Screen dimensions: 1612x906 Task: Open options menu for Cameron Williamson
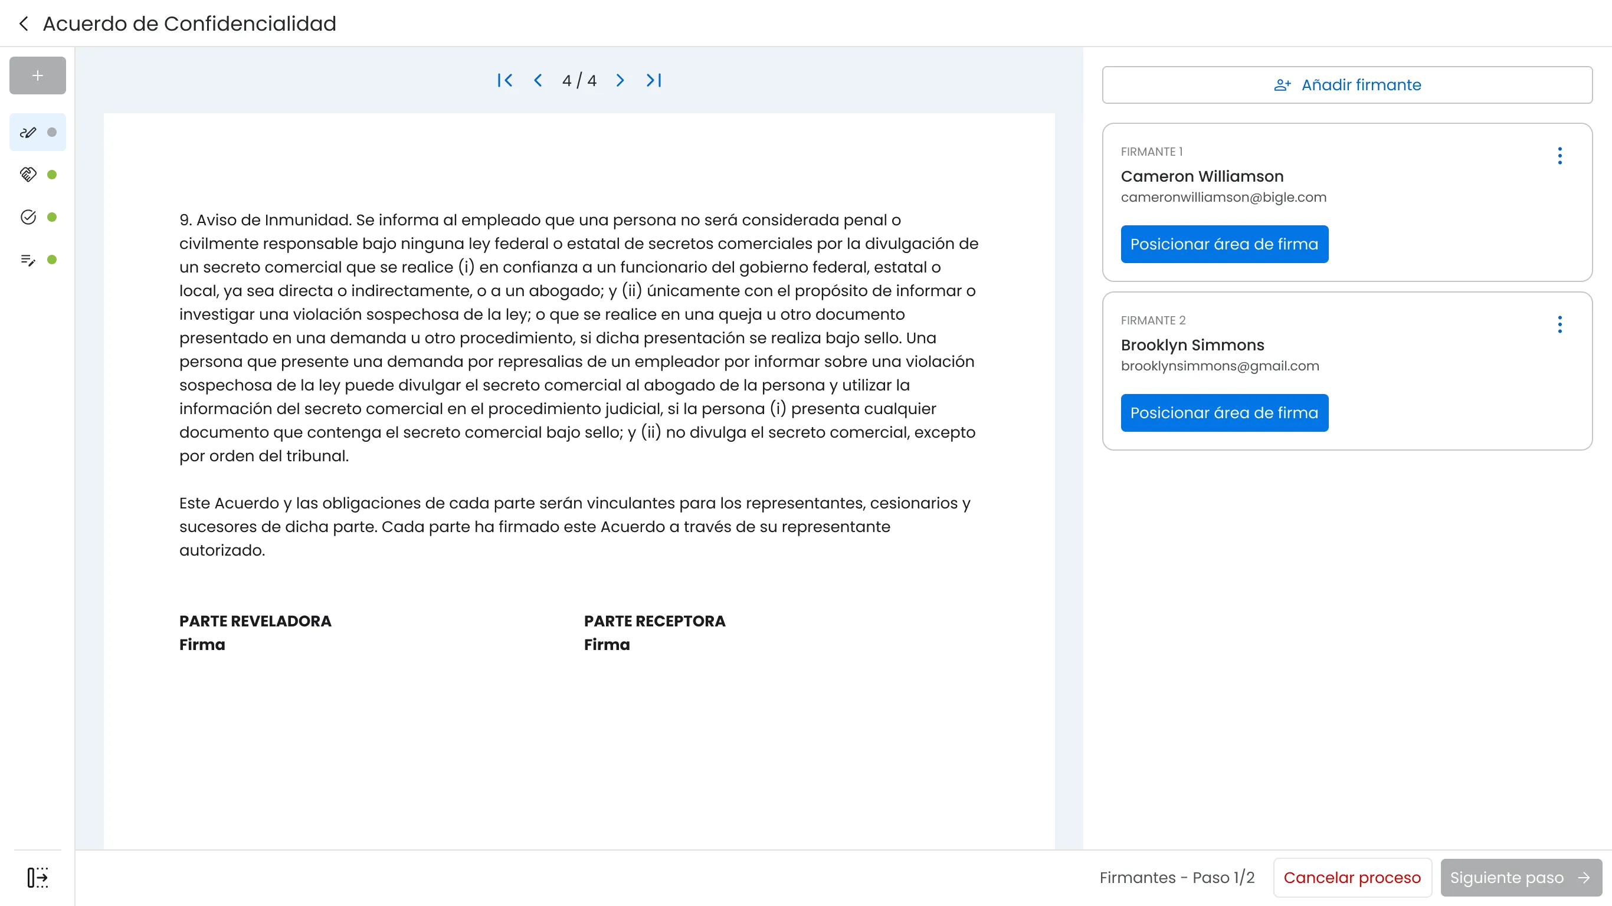1559,156
